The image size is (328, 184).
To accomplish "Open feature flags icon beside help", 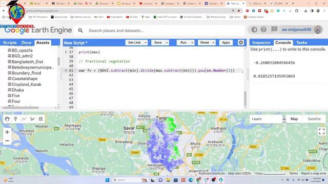I will point(254,30).
